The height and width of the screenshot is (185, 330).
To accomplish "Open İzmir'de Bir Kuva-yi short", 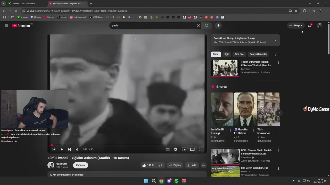I will click(x=222, y=109).
